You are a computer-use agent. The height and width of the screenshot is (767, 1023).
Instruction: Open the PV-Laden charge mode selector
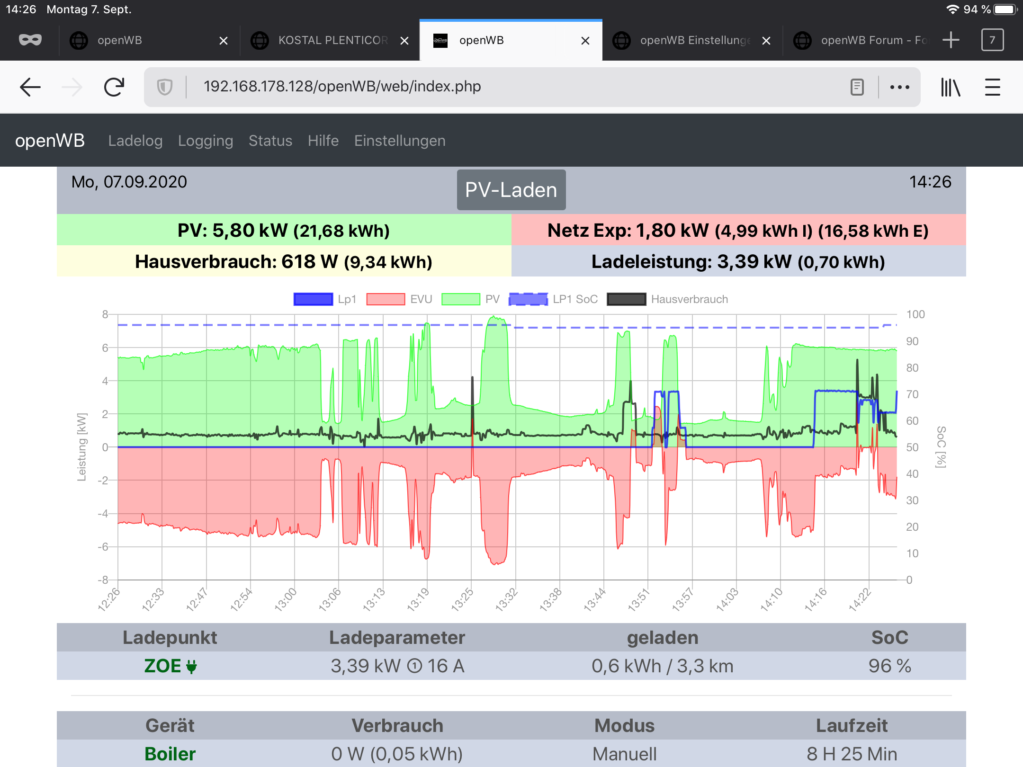tap(511, 190)
